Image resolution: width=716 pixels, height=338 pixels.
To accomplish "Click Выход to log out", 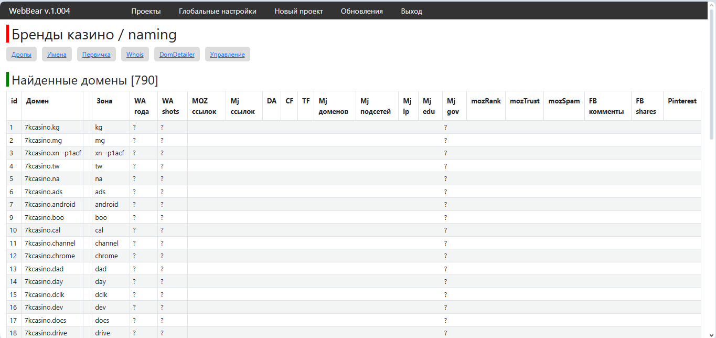I will pyautogui.click(x=411, y=11).
